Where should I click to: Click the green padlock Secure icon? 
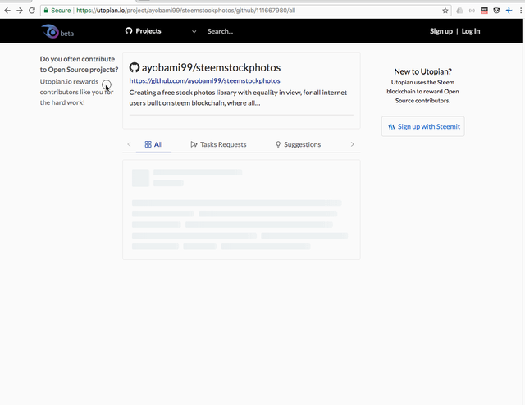pos(46,11)
